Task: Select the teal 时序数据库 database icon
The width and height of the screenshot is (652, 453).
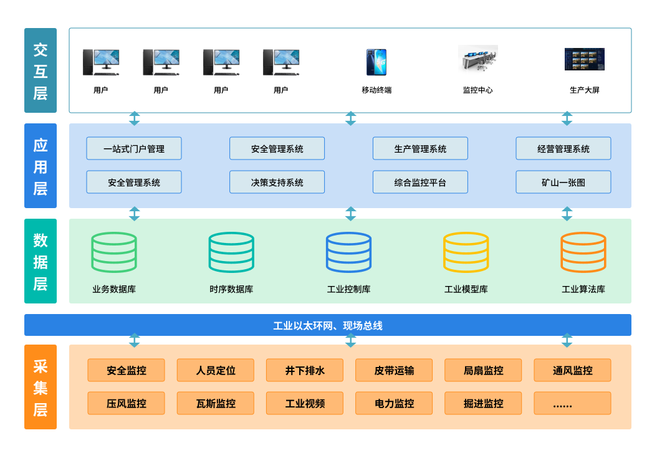Action: point(231,252)
